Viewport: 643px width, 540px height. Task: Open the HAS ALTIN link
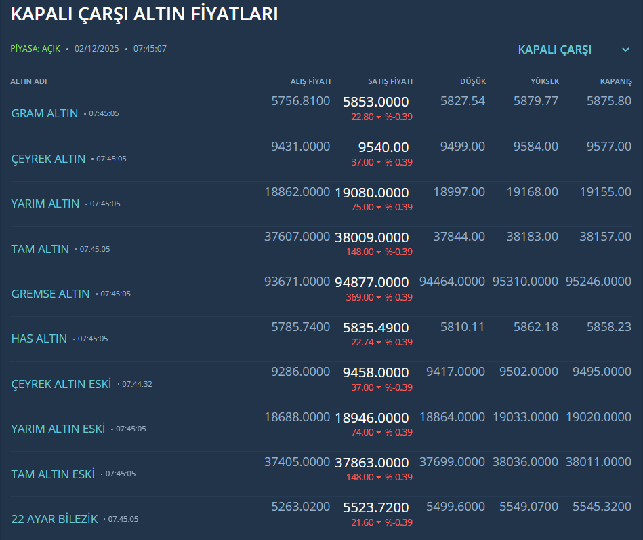coord(39,339)
